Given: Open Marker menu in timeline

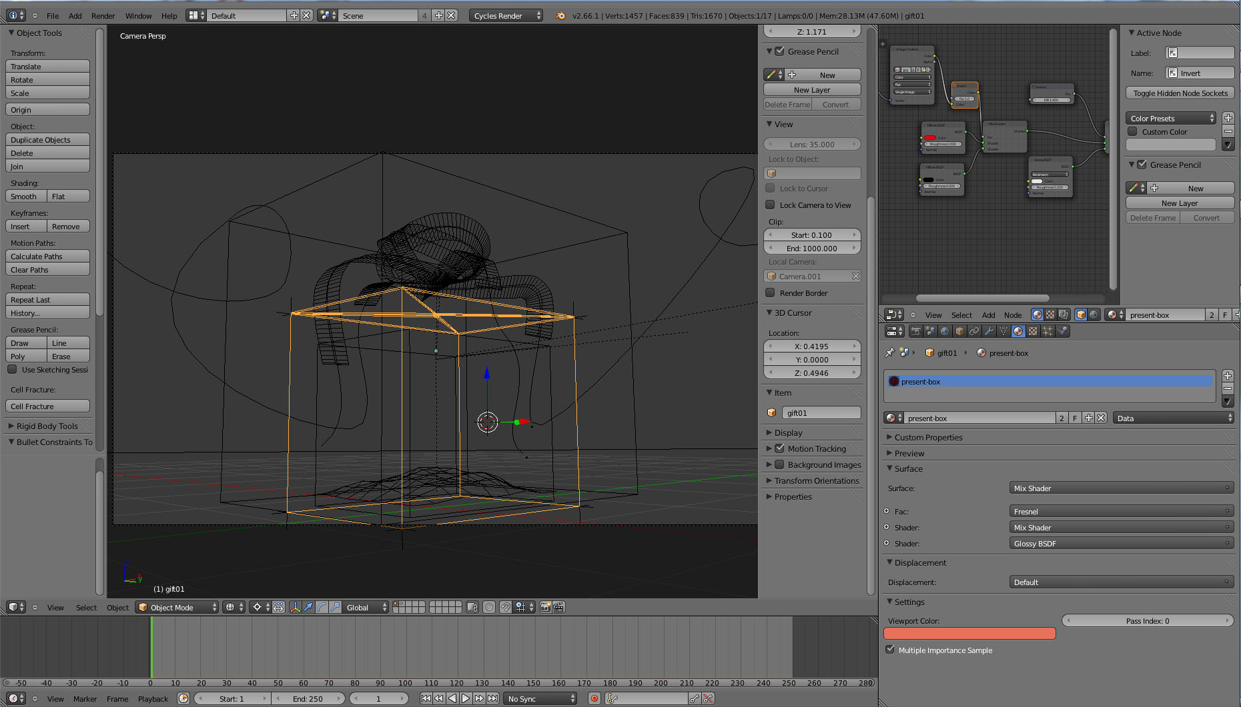Looking at the screenshot, I should click(x=85, y=698).
